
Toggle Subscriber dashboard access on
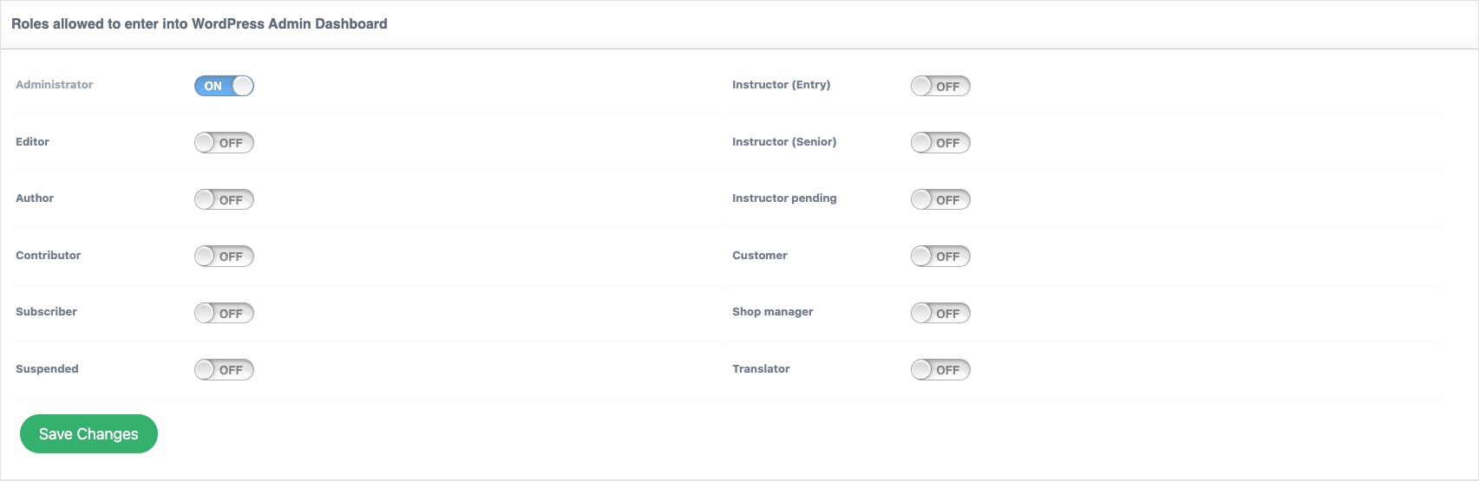pos(224,313)
